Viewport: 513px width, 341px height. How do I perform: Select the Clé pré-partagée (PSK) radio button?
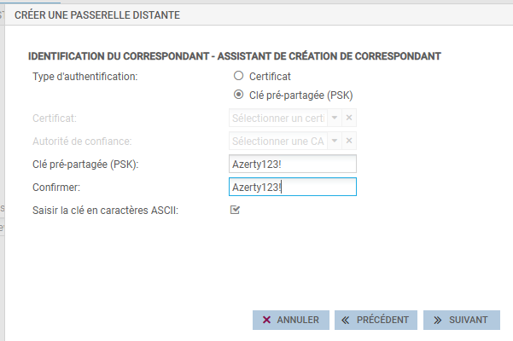239,95
